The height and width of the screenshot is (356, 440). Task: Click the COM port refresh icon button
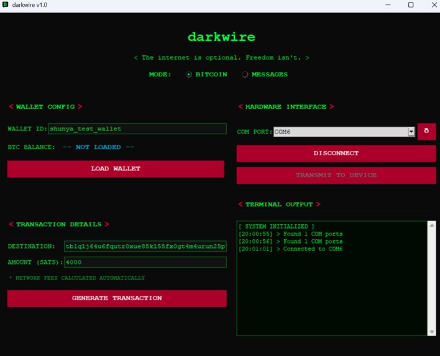click(426, 131)
